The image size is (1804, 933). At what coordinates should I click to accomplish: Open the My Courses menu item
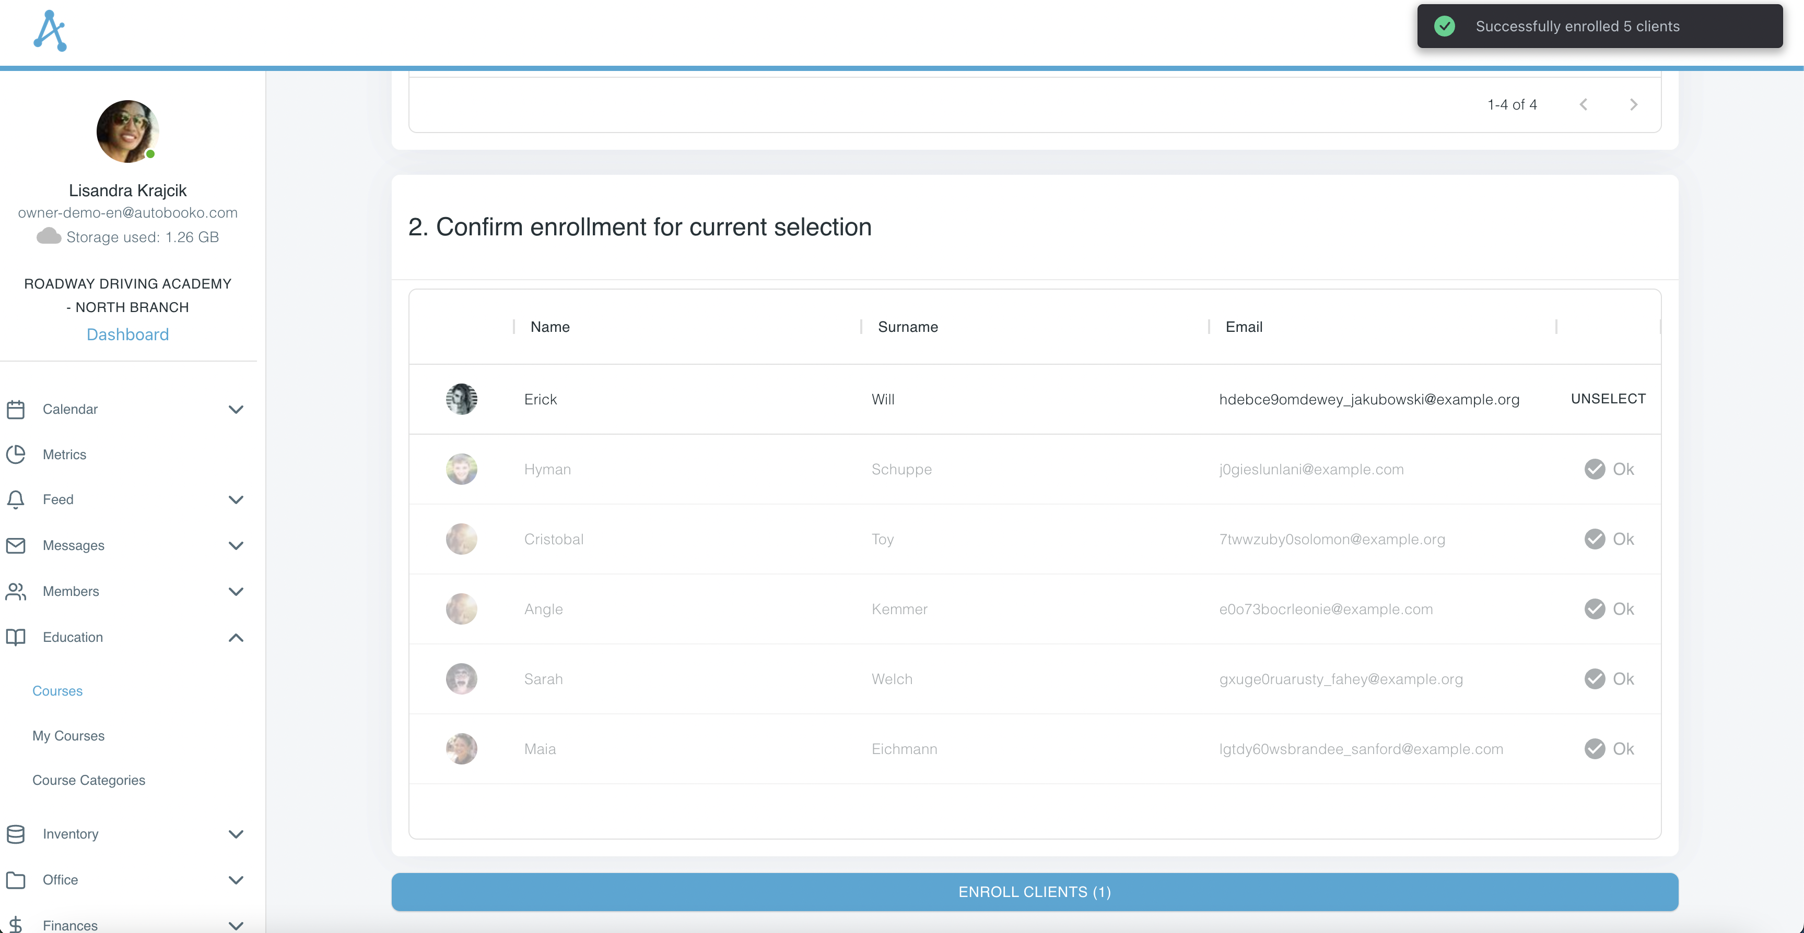point(68,736)
